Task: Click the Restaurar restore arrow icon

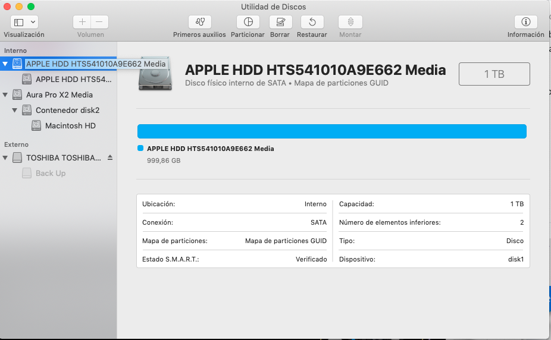Action: (x=312, y=22)
